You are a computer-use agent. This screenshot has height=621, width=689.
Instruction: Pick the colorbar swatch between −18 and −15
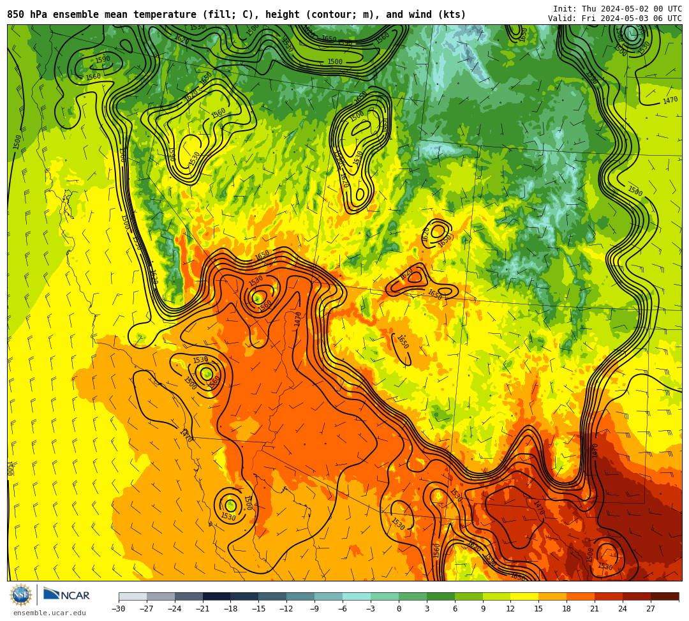coord(245,596)
